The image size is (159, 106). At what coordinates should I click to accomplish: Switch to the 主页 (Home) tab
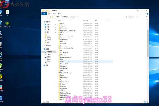point(49,14)
